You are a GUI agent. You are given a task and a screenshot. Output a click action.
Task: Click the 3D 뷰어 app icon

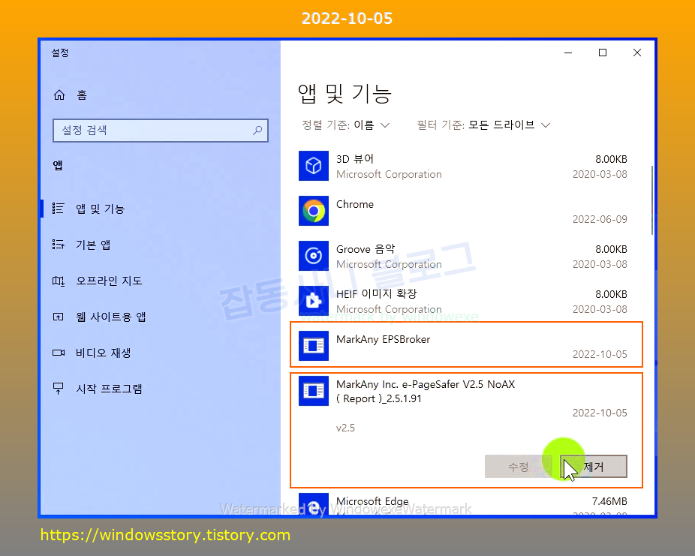point(314,166)
